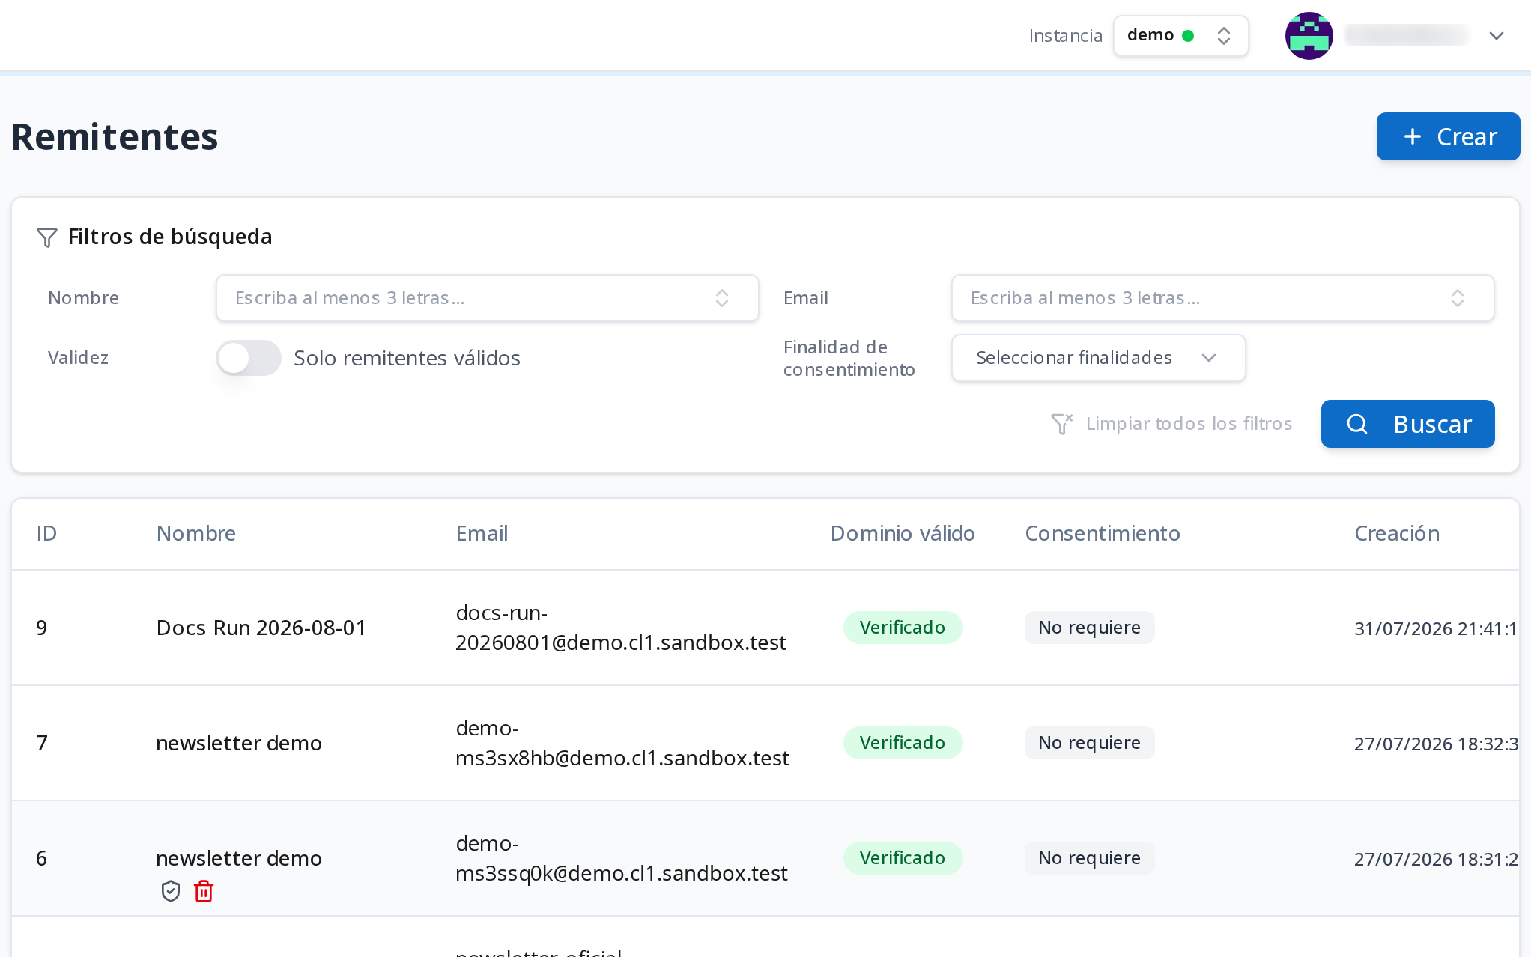
Task: Click the Creación column header
Action: pyautogui.click(x=1397, y=533)
